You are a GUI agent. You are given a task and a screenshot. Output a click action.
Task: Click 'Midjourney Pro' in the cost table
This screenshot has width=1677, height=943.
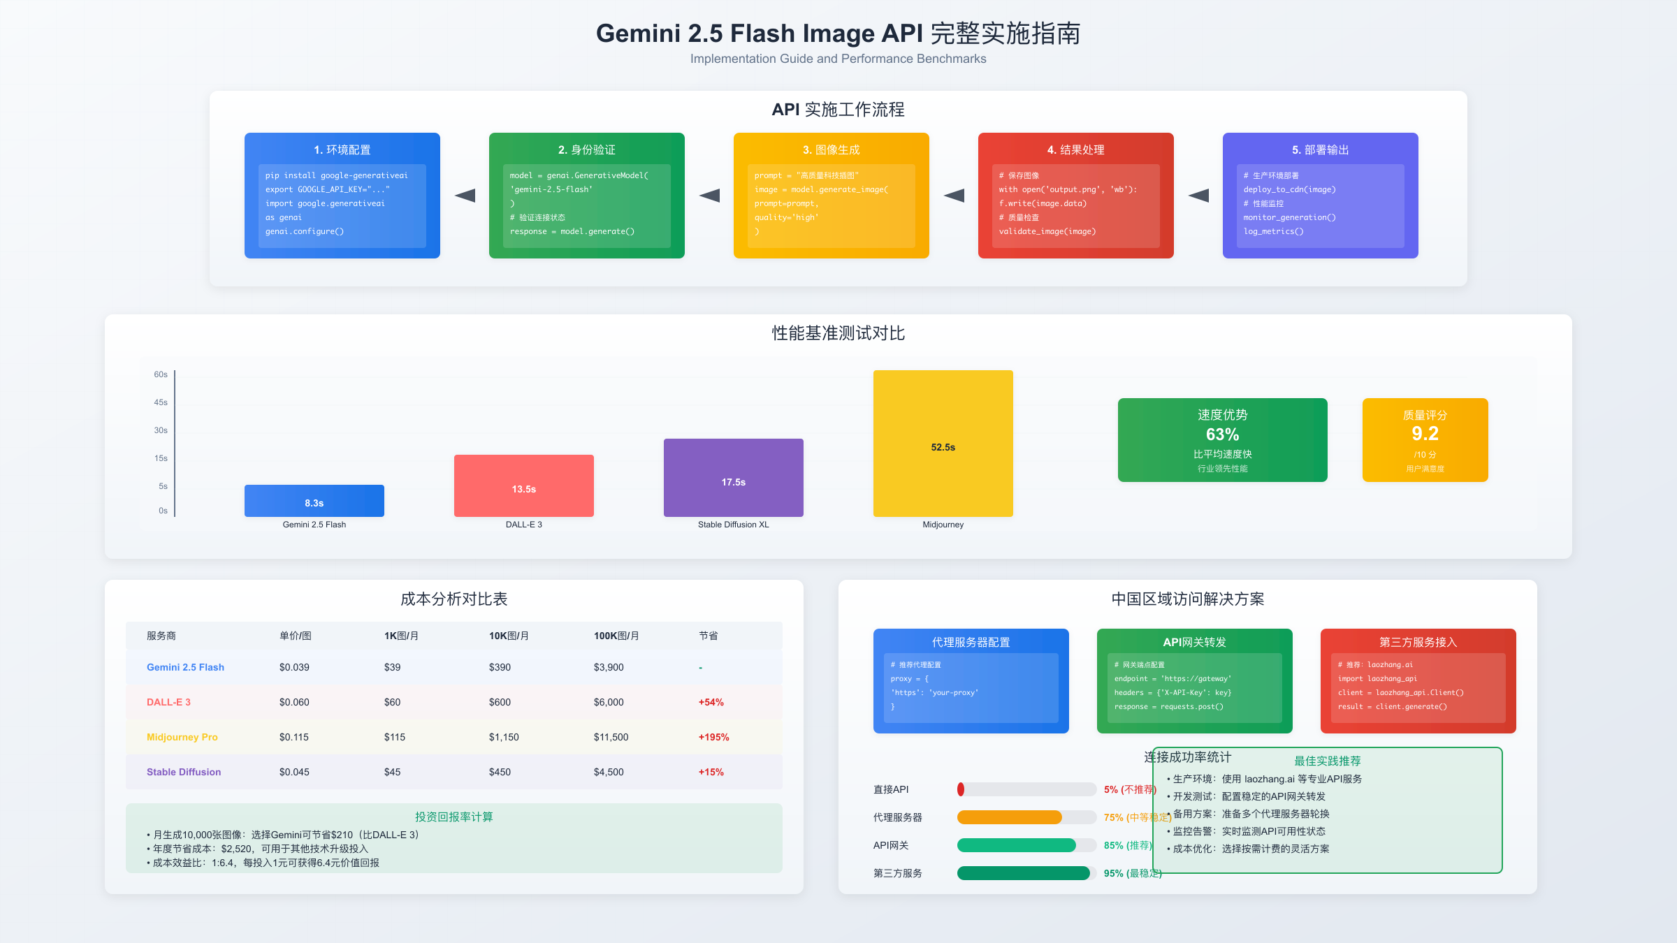tap(182, 737)
